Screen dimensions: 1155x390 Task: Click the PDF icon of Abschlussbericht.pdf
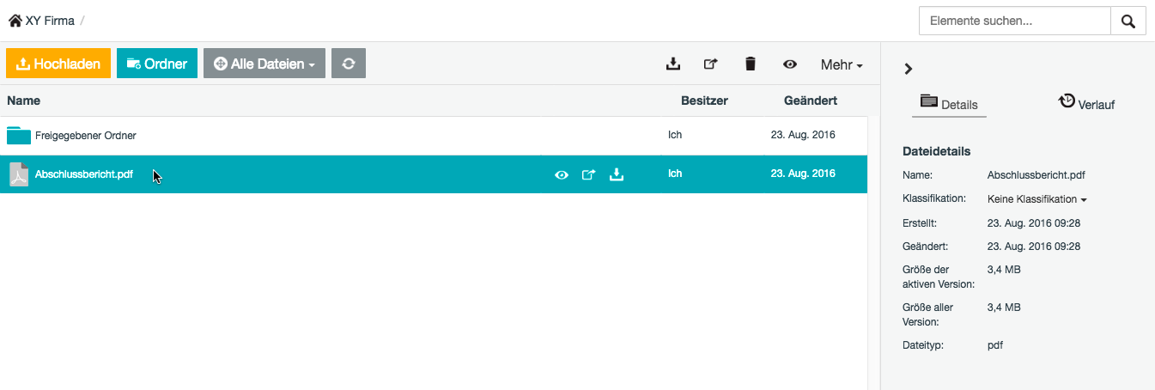pyautogui.click(x=19, y=174)
